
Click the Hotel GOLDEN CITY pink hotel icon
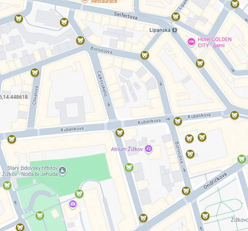pos(191,42)
